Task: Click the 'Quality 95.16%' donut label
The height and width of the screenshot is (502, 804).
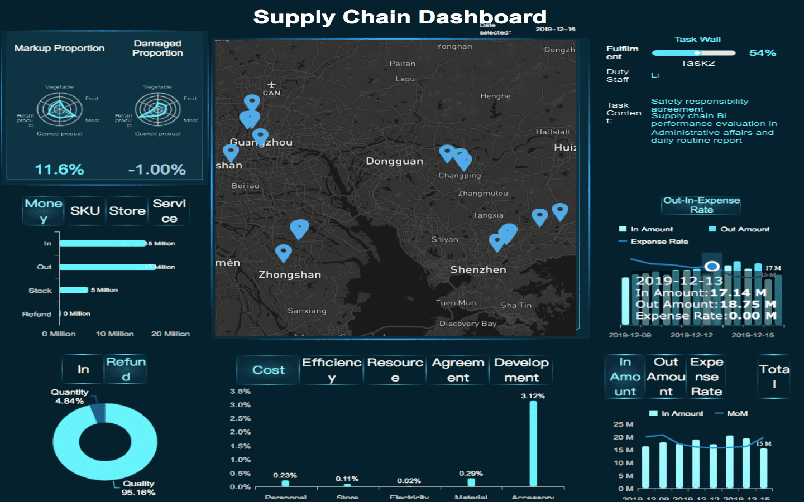Action: pos(138,488)
